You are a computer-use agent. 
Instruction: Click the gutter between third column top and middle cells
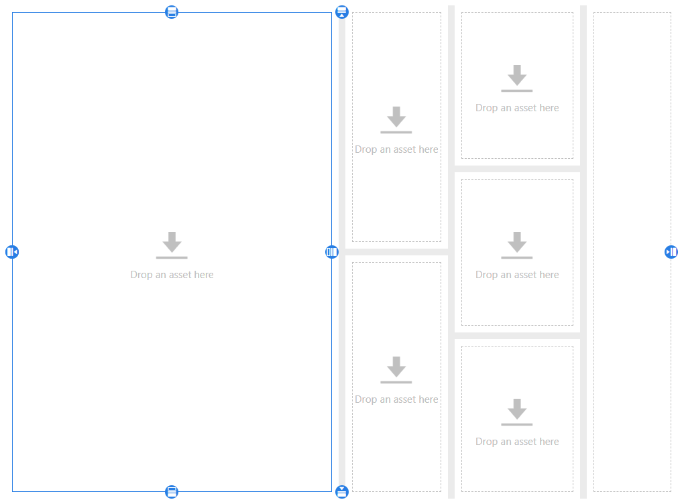pyautogui.click(x=517, y=169)
